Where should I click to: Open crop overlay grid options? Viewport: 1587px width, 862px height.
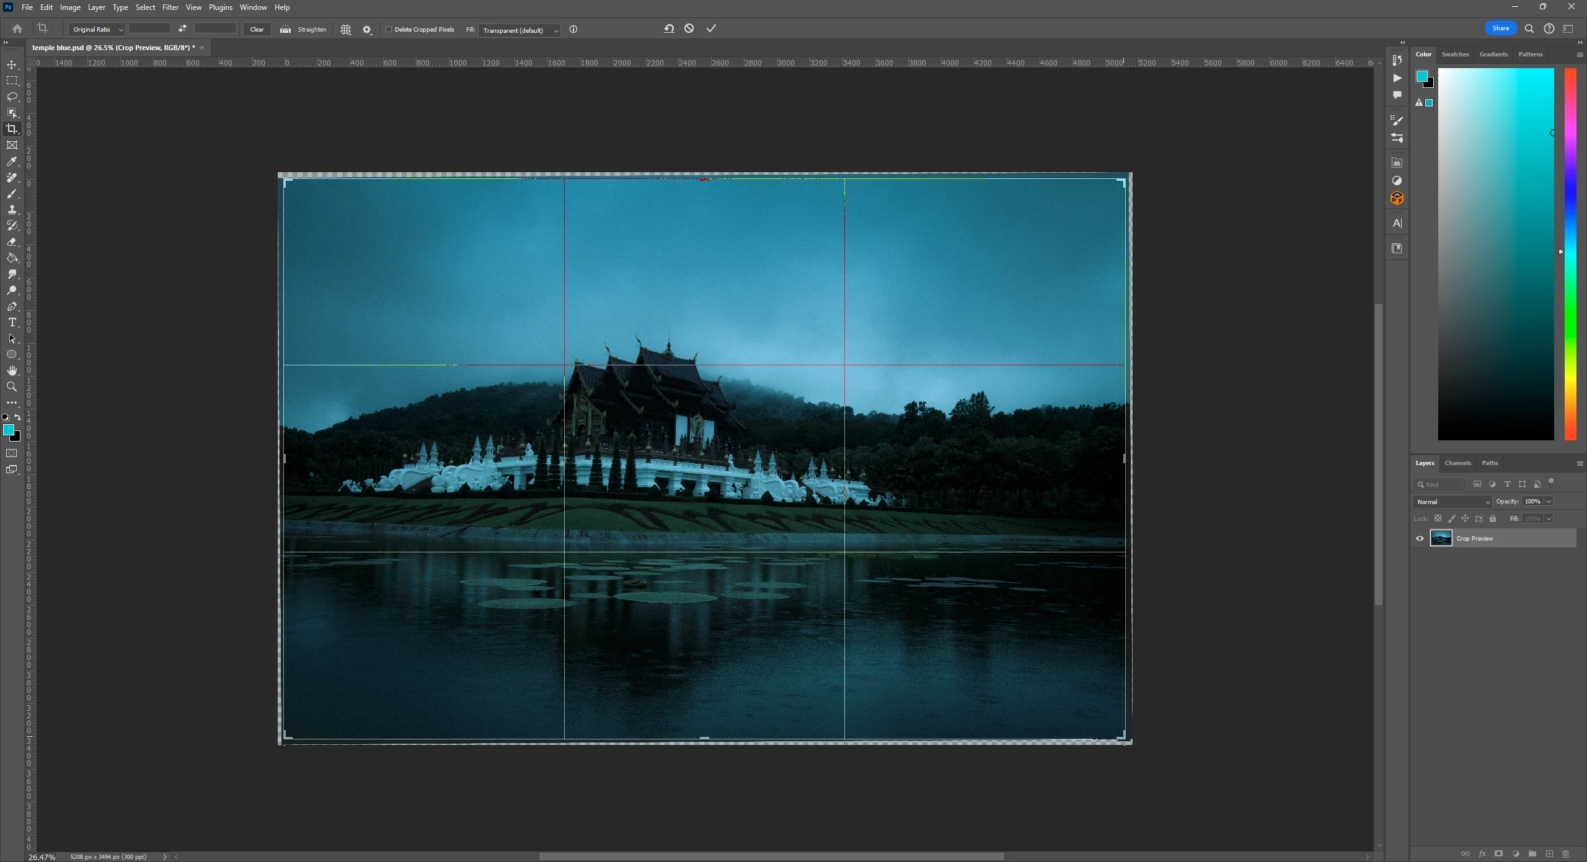[x=346, y=30]
